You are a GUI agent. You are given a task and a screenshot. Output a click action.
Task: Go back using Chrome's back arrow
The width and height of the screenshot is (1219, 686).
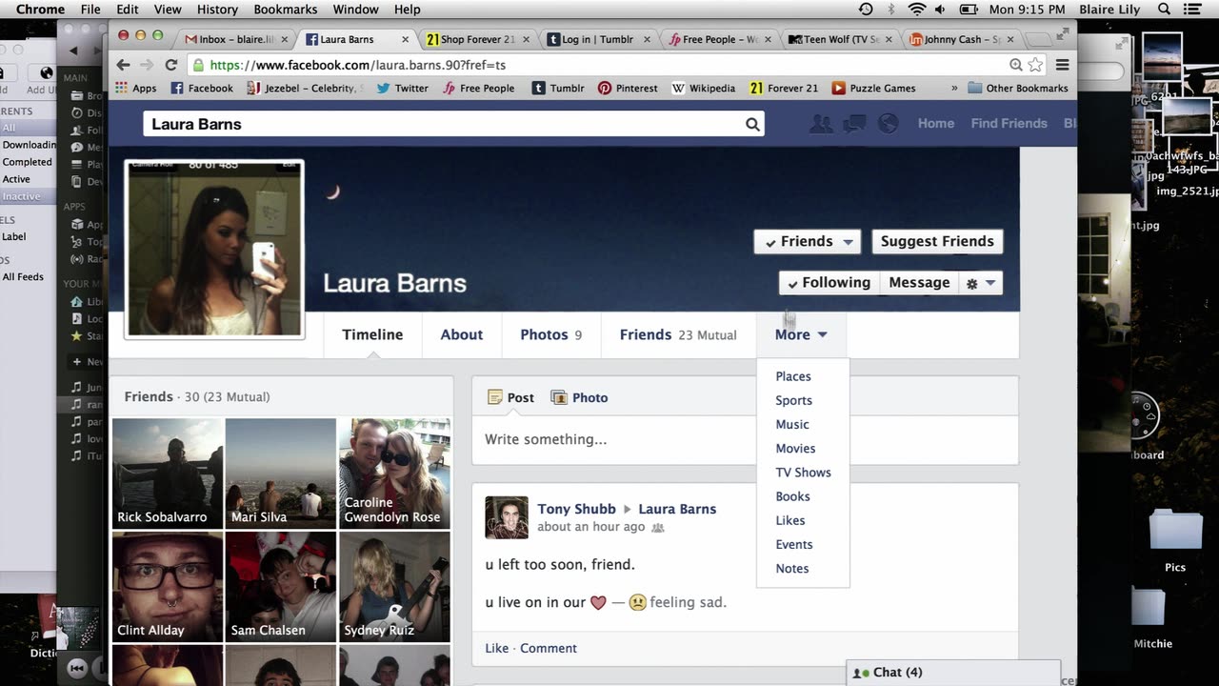(123, 65)
